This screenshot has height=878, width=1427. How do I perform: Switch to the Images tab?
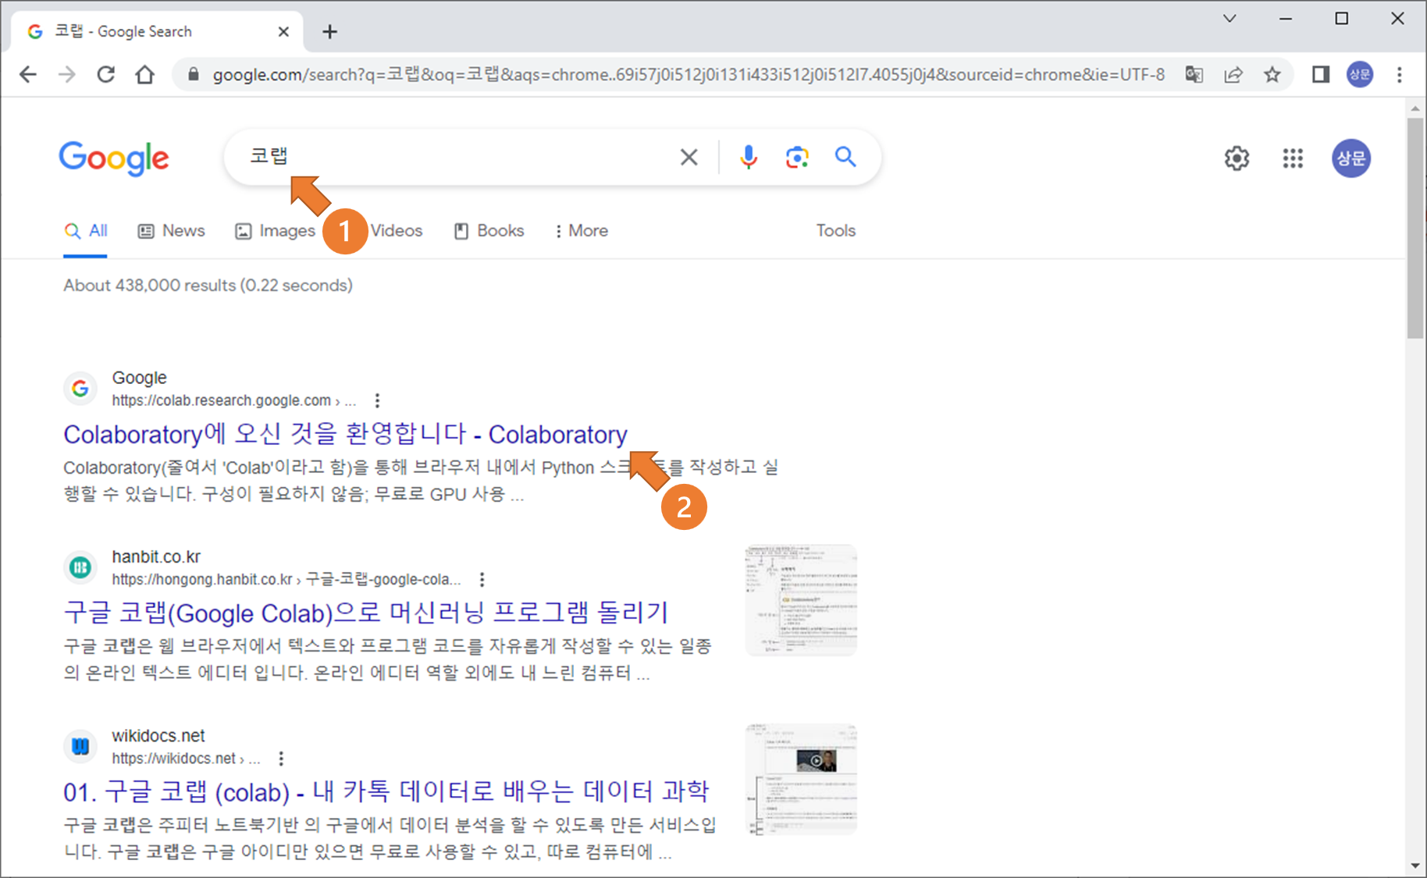click(276, 231)
